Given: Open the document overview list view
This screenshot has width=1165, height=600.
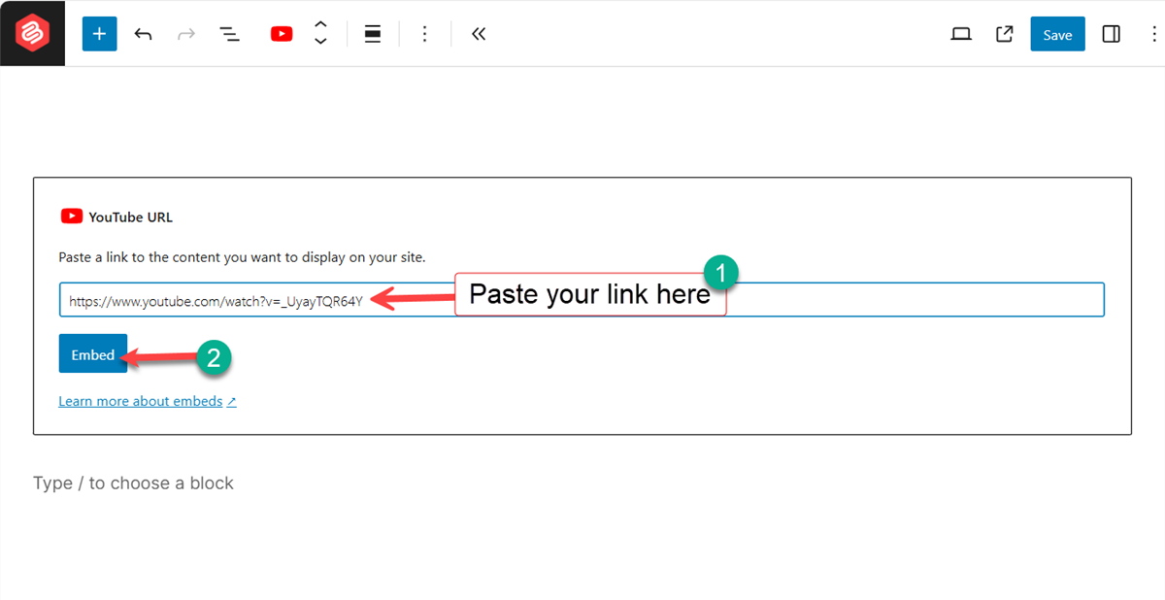Looking at the screenshot, I should (x=230, y=33).
